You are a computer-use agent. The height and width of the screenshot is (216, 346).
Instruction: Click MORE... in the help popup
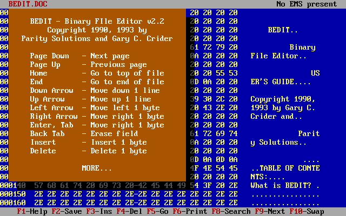click(x=97, y=168)
